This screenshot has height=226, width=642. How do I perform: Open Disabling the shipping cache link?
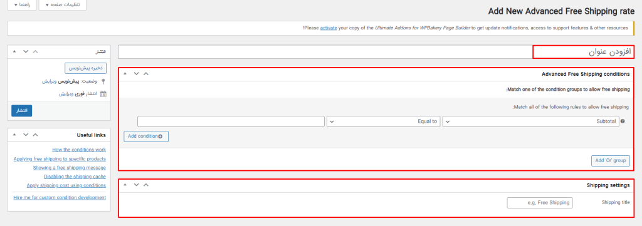[x=75, y=177]
